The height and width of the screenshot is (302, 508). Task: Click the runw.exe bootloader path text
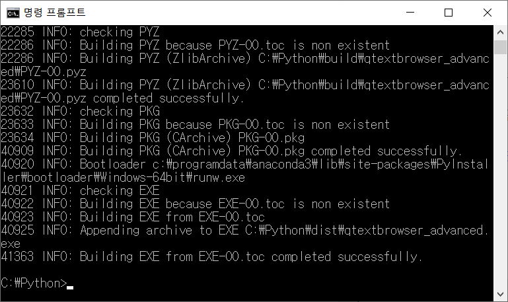click(x=123, y=178)
